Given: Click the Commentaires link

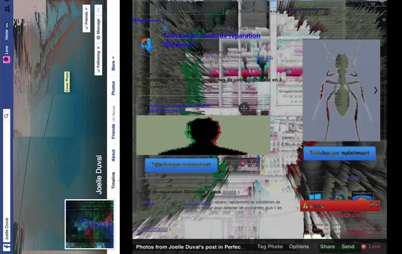Looking at the screenshot, I should 152,228.
